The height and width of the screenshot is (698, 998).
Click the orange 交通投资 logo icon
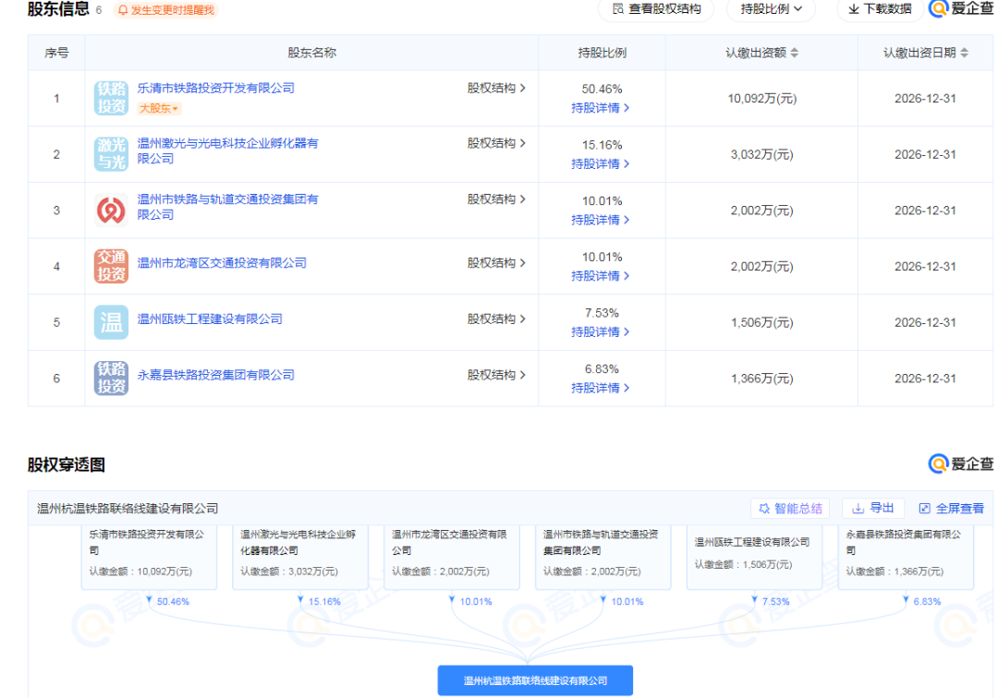click(x=111, y=266)
